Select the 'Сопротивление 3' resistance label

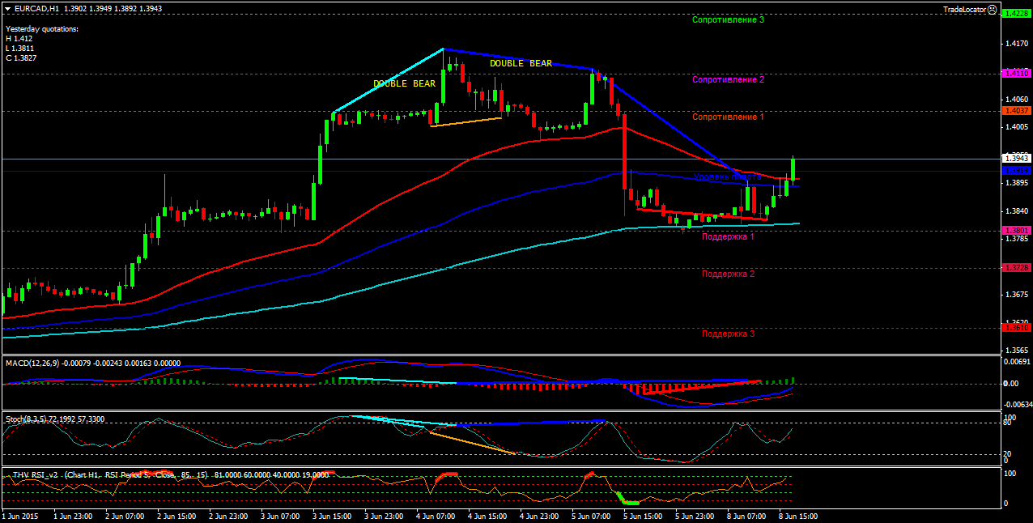pyautogui.click(x=729, y=19)
